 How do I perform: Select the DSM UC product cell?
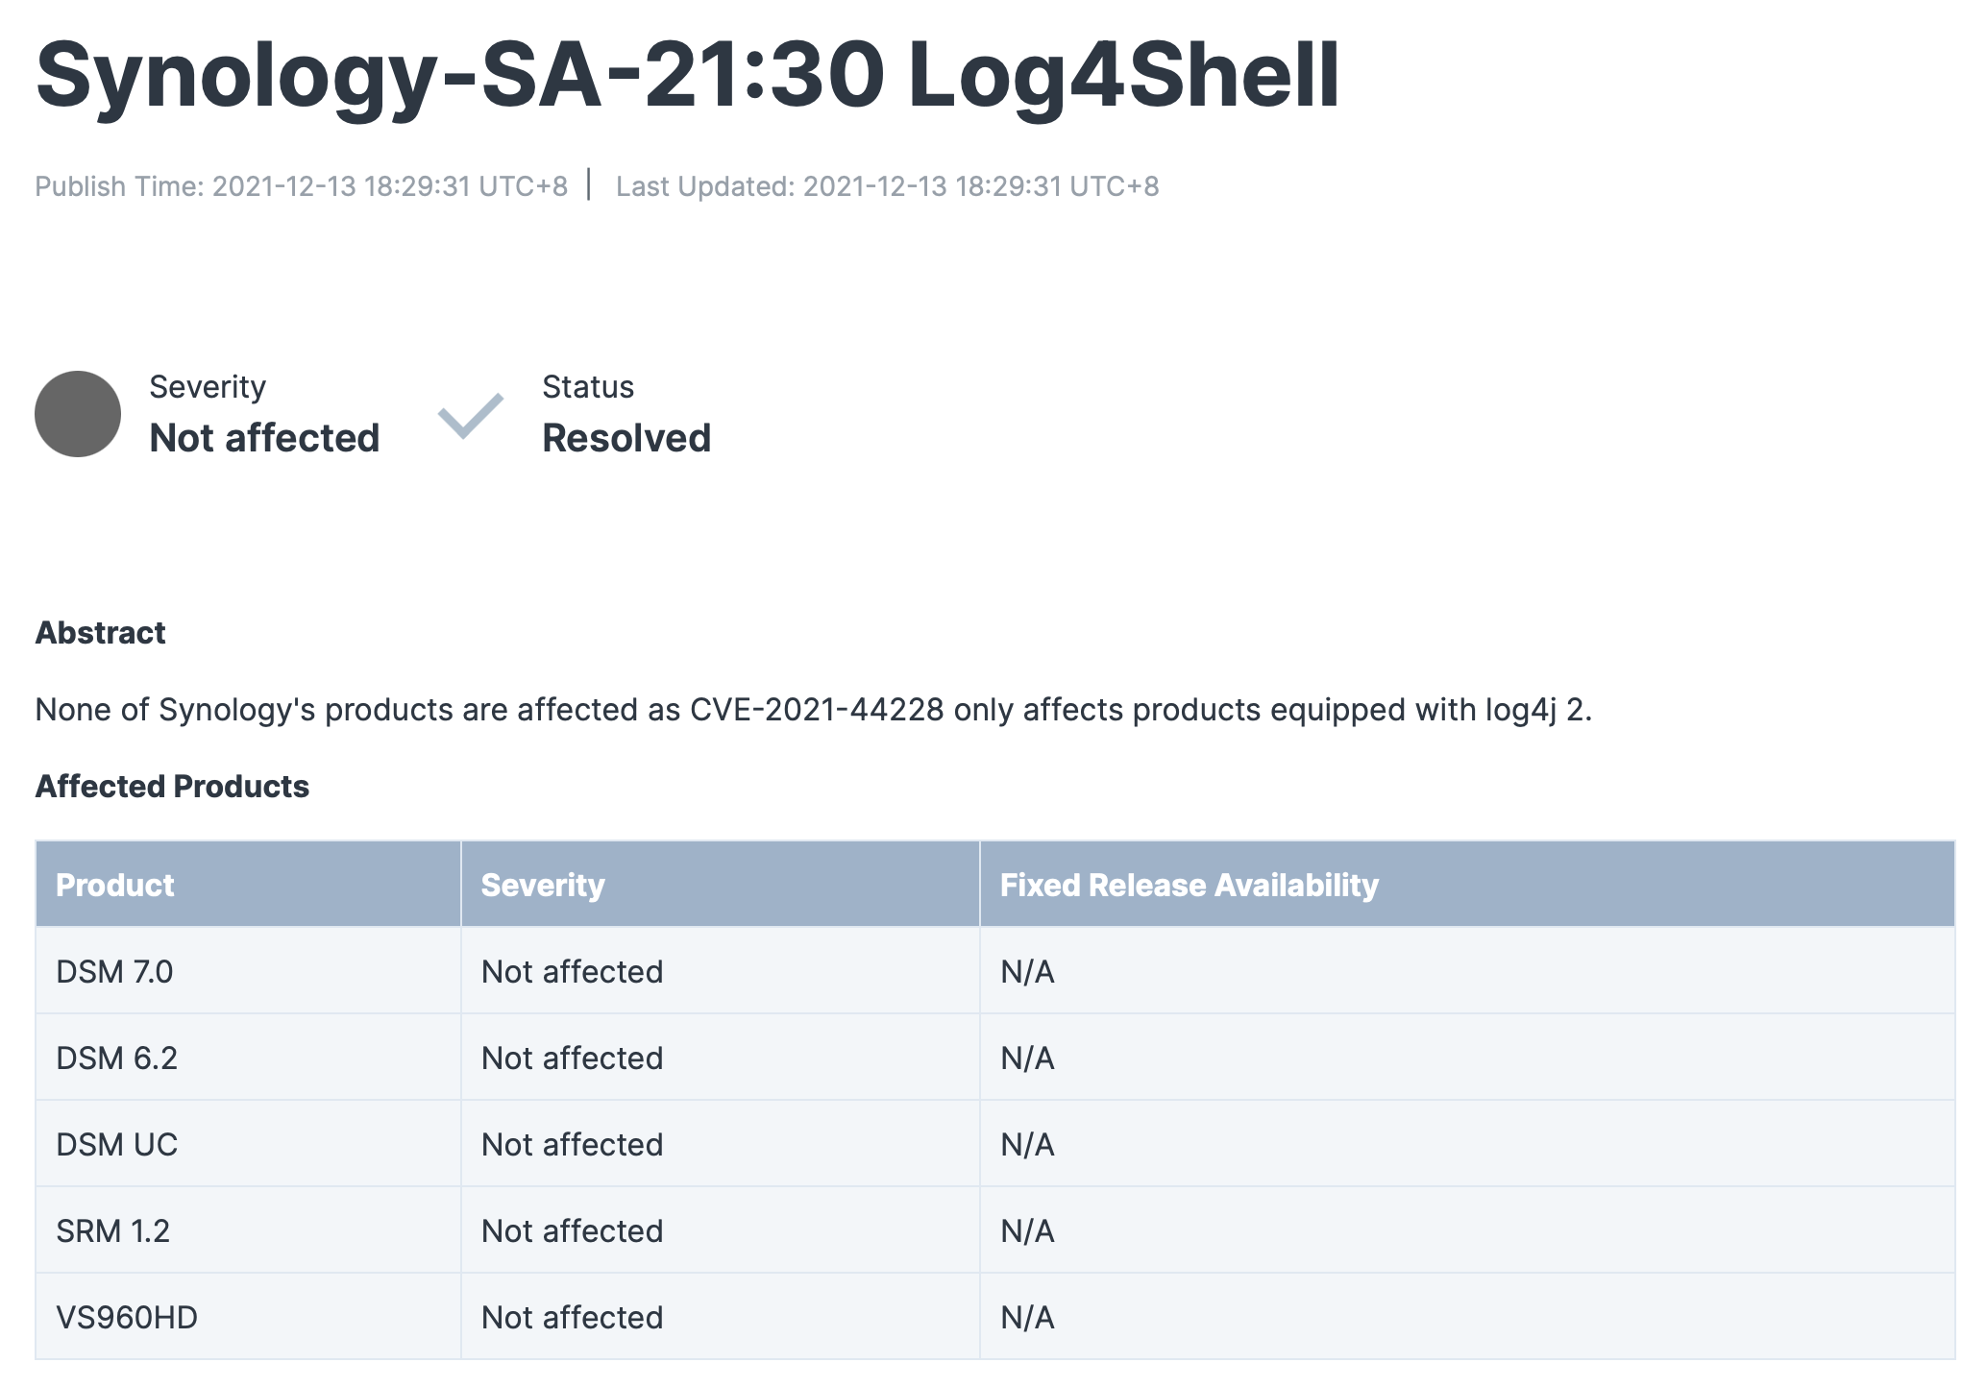[116, 1144]
